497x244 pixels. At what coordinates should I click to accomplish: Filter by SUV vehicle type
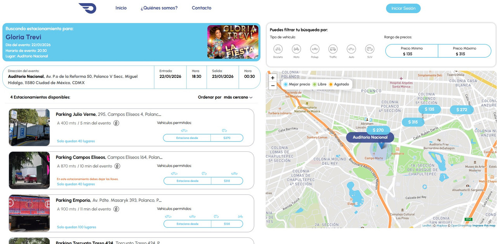(370, 49)
